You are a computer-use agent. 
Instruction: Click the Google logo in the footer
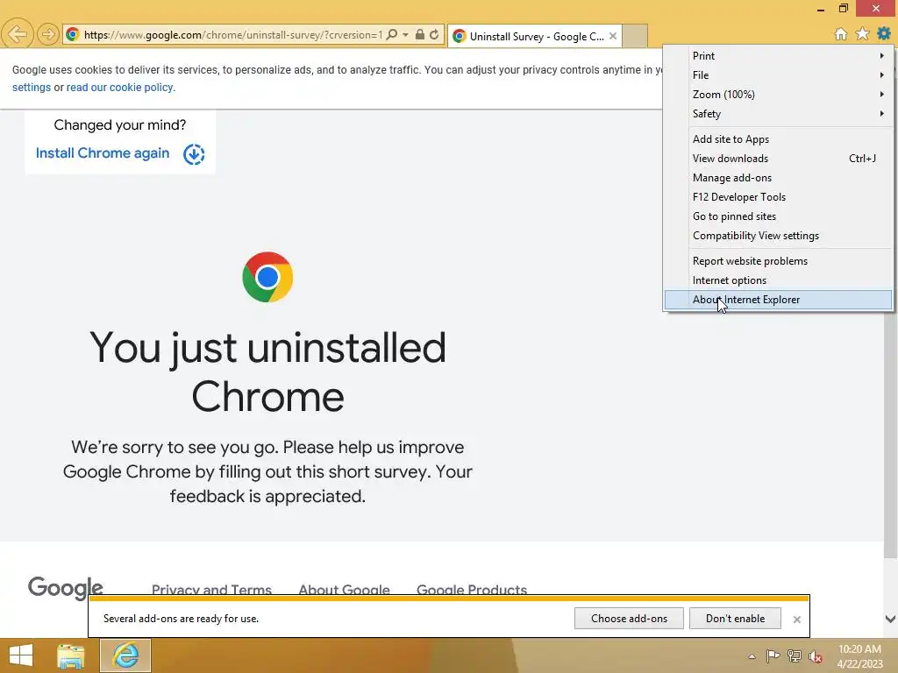coord(65,588)
